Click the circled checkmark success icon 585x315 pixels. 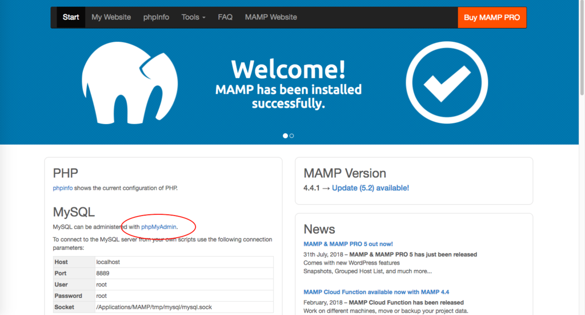[447, 82]
